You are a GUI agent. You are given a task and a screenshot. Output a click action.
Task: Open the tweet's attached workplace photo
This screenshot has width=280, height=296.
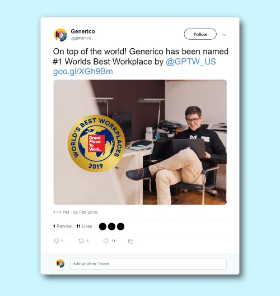pos(140,142)
